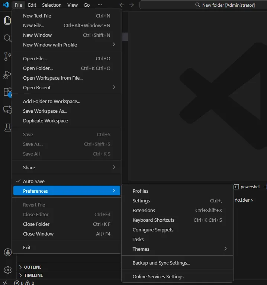
Task: Open Settings in Preferences submenu
Action: (177, 201)
